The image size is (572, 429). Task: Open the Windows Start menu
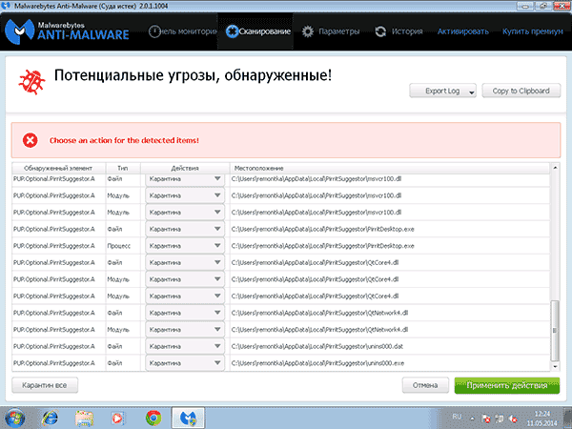pyautogui.click(x=15, y=419)
